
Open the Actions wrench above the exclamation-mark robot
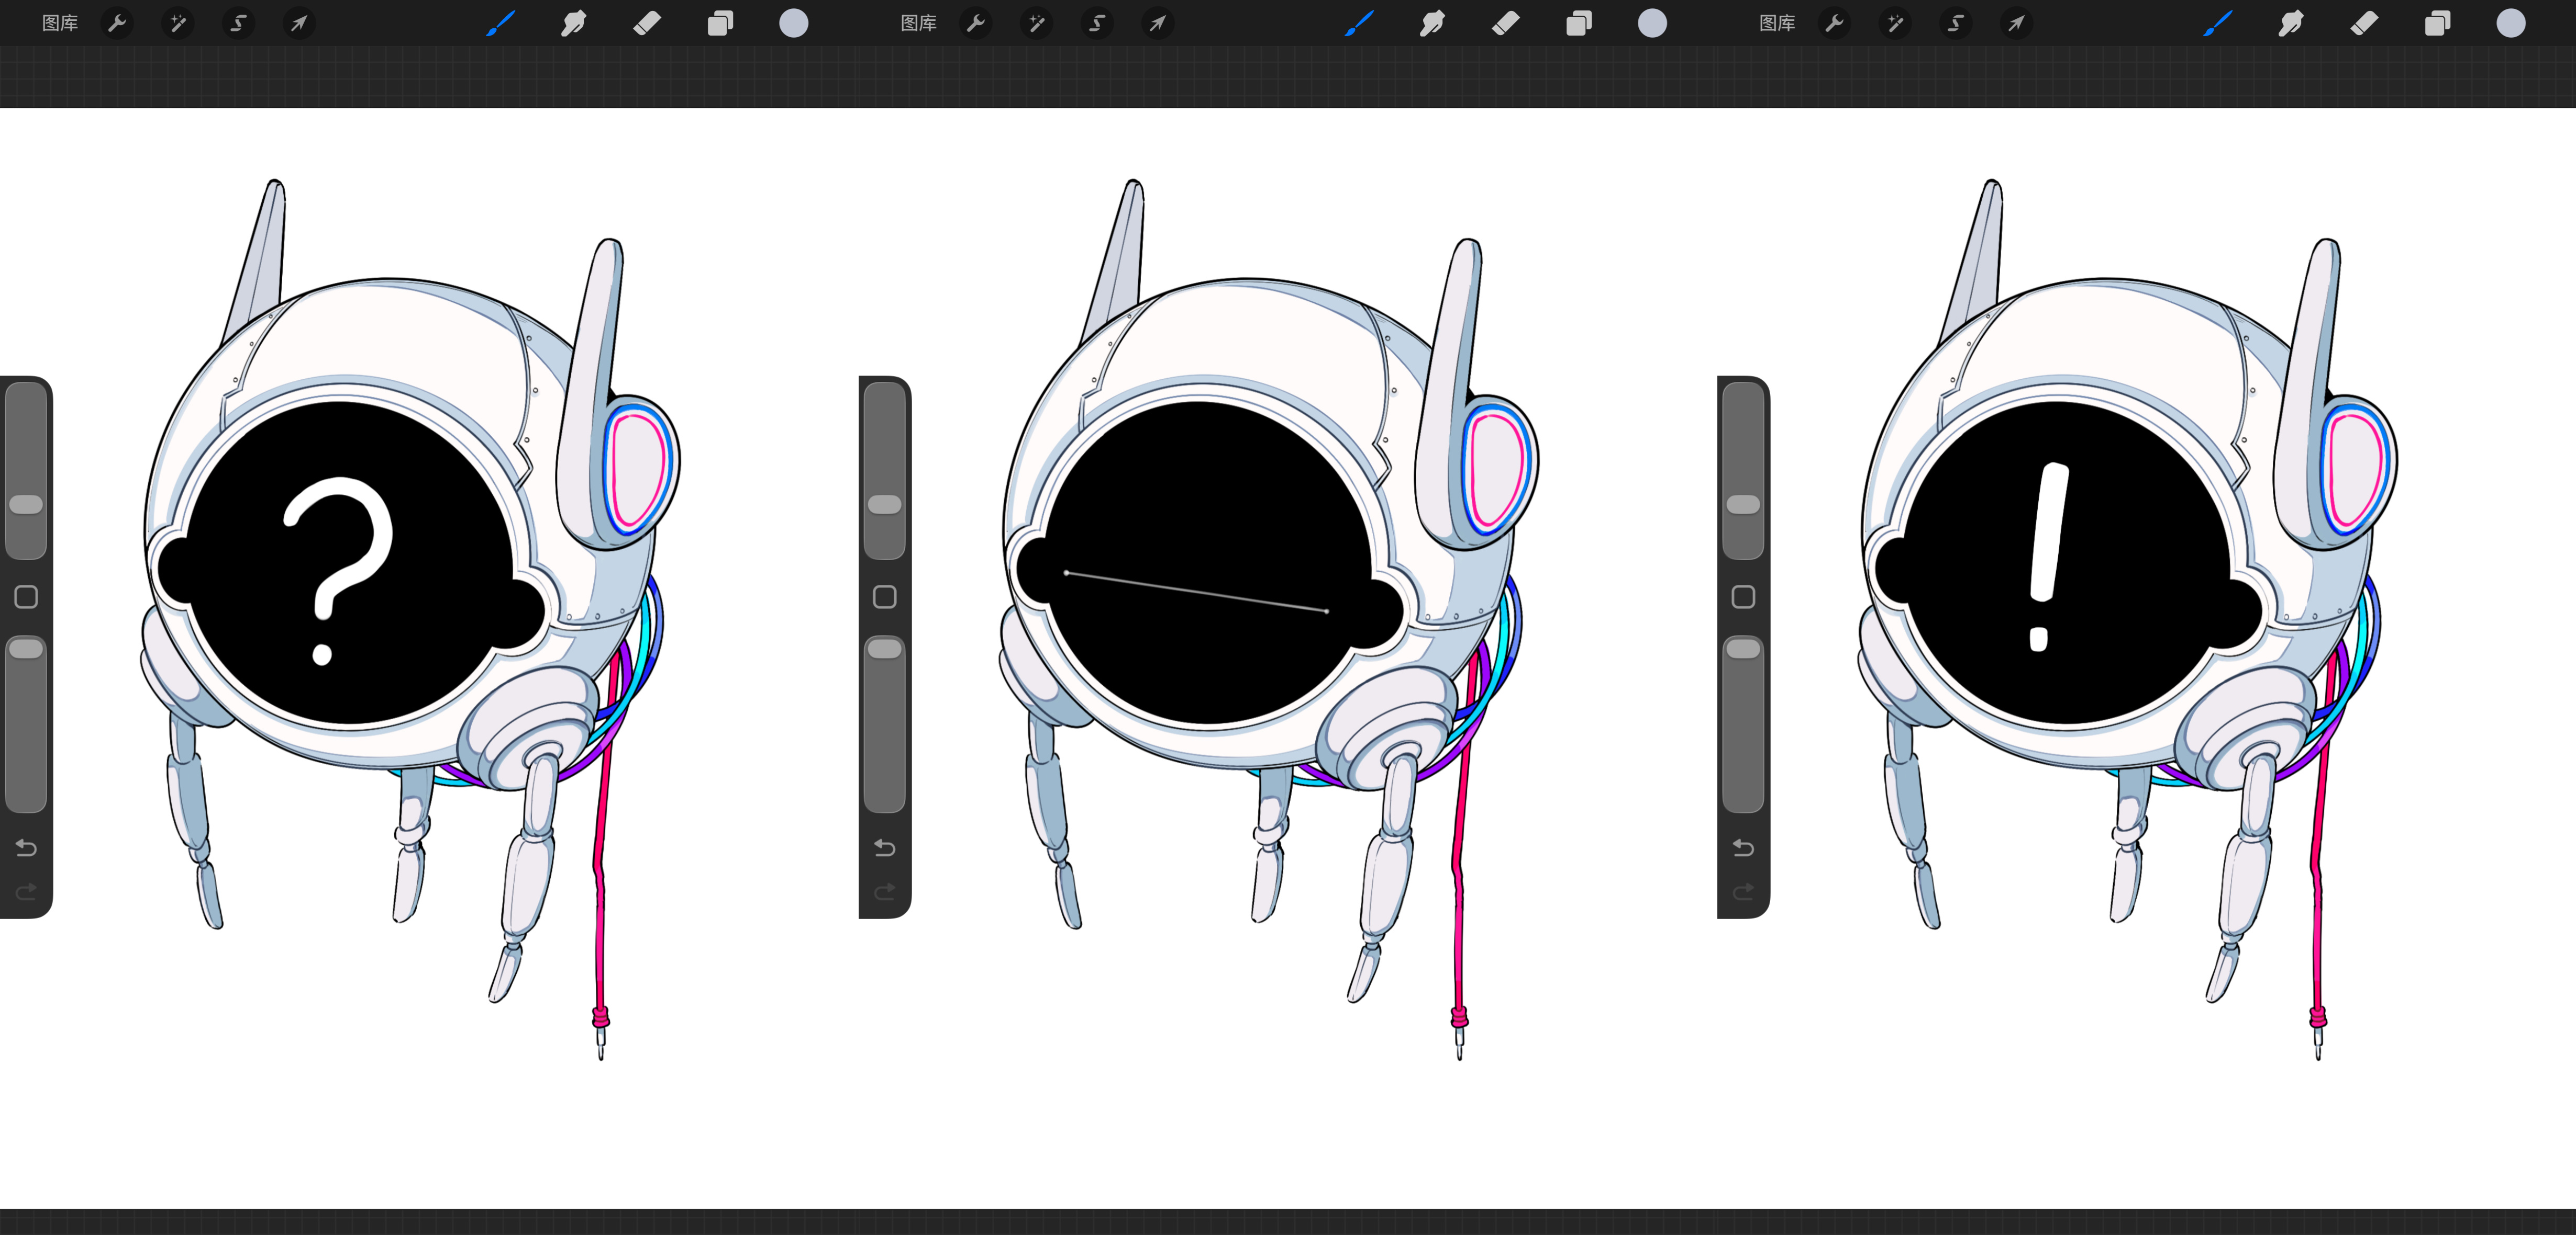point(1835,23)
